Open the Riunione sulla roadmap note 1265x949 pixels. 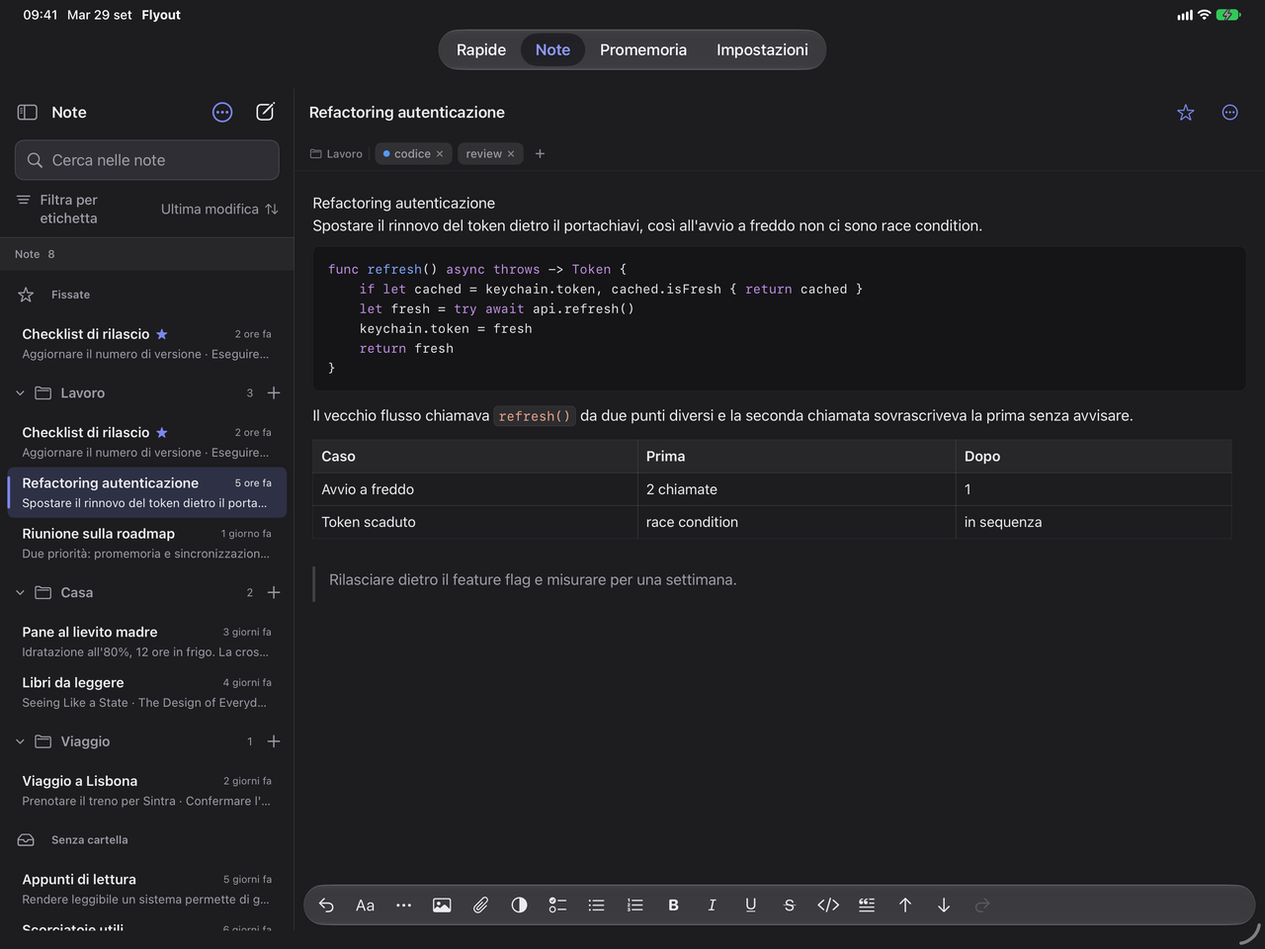coord(147,543)
